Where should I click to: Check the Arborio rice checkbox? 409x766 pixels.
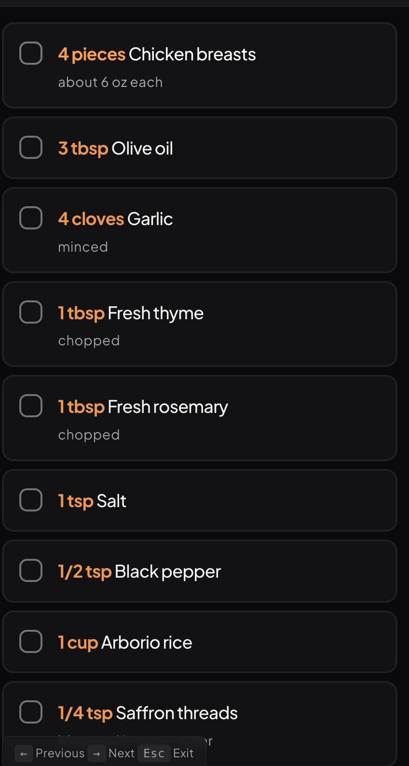[x=31, y=641]
